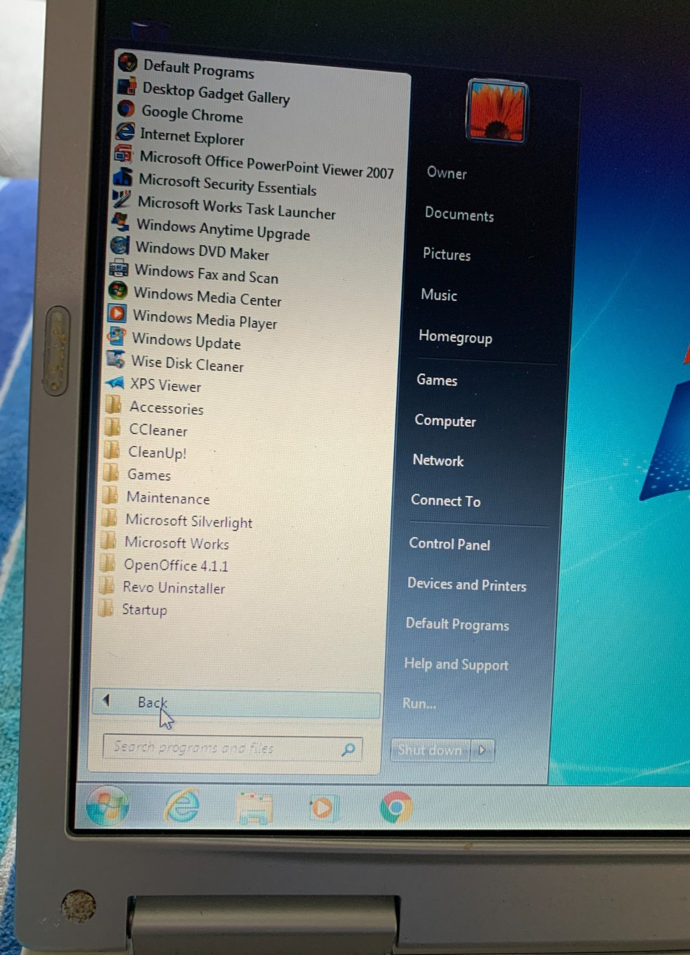Open Computer
The width and height of the screenshot is (690, 955).
(x=445, y=421)
